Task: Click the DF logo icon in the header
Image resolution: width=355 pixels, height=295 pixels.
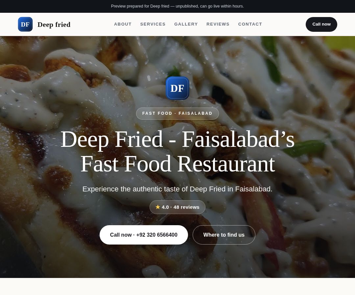Action: pyautogui.click(x=25, y=24)
